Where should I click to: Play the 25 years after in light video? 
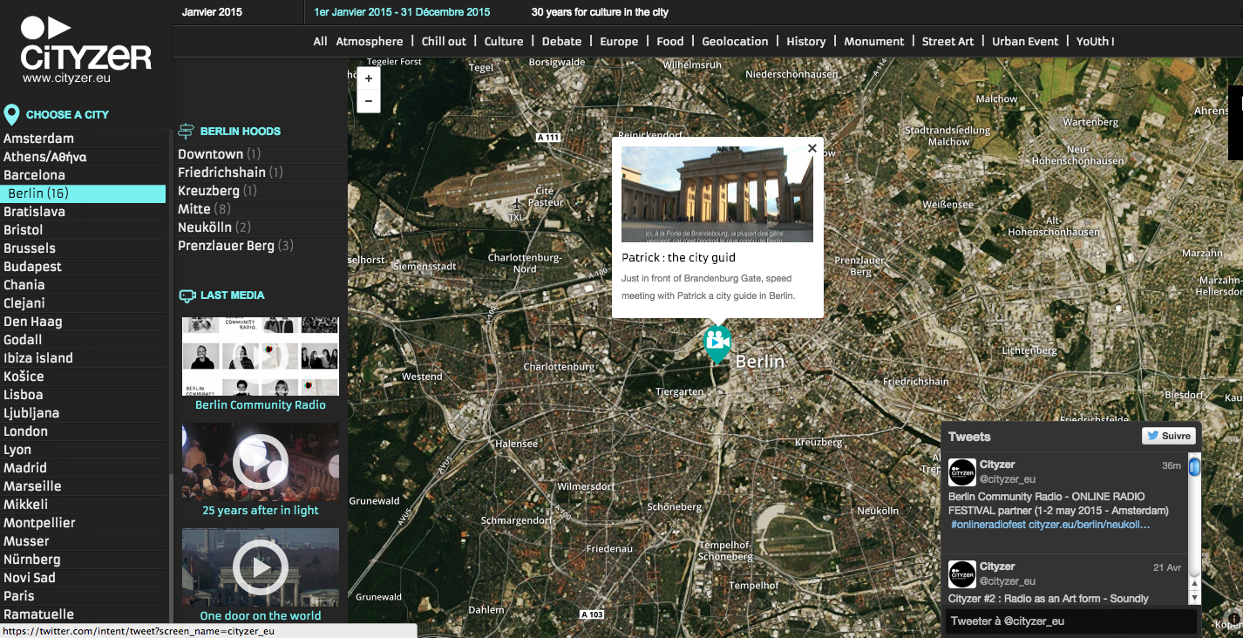261,462
